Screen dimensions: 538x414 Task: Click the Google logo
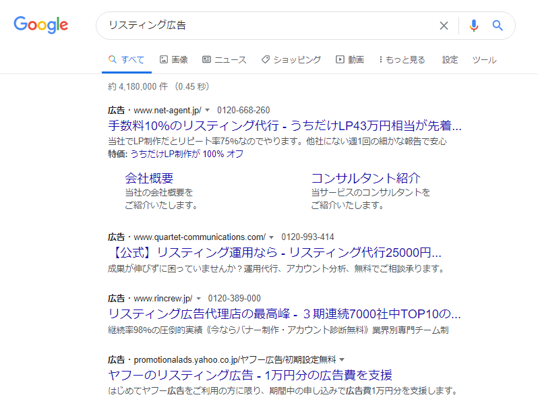pyautogui.click(x=41, y=25)
